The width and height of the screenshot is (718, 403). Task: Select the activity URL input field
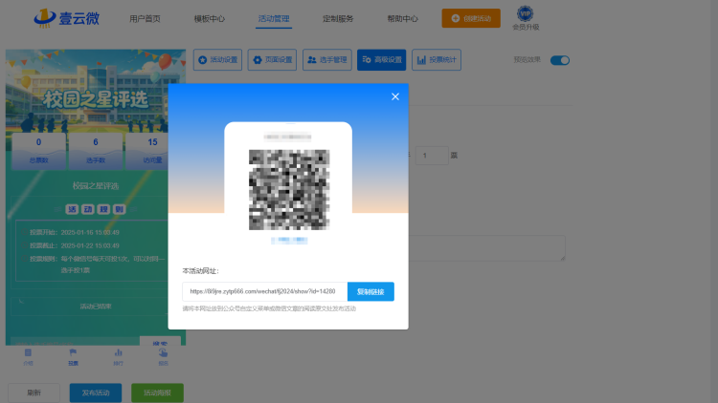tap(264, 291)
